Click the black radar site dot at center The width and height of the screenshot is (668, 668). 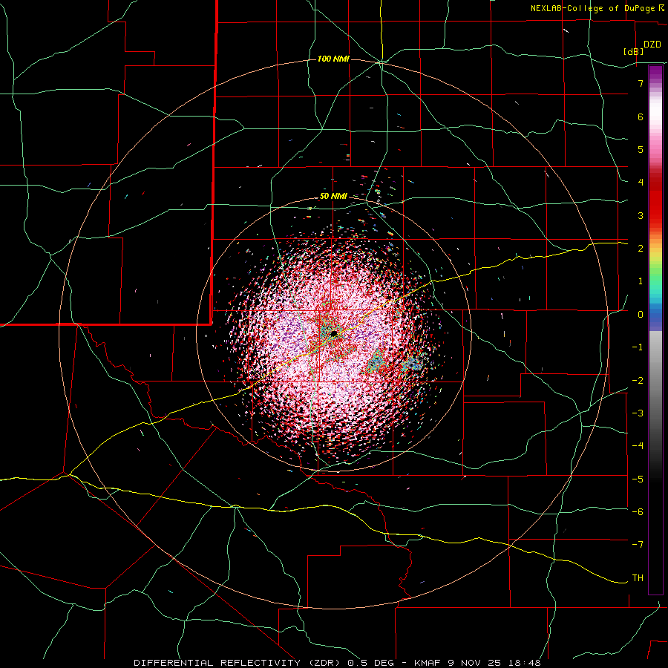pyautogui.click(x=334, y=333)
